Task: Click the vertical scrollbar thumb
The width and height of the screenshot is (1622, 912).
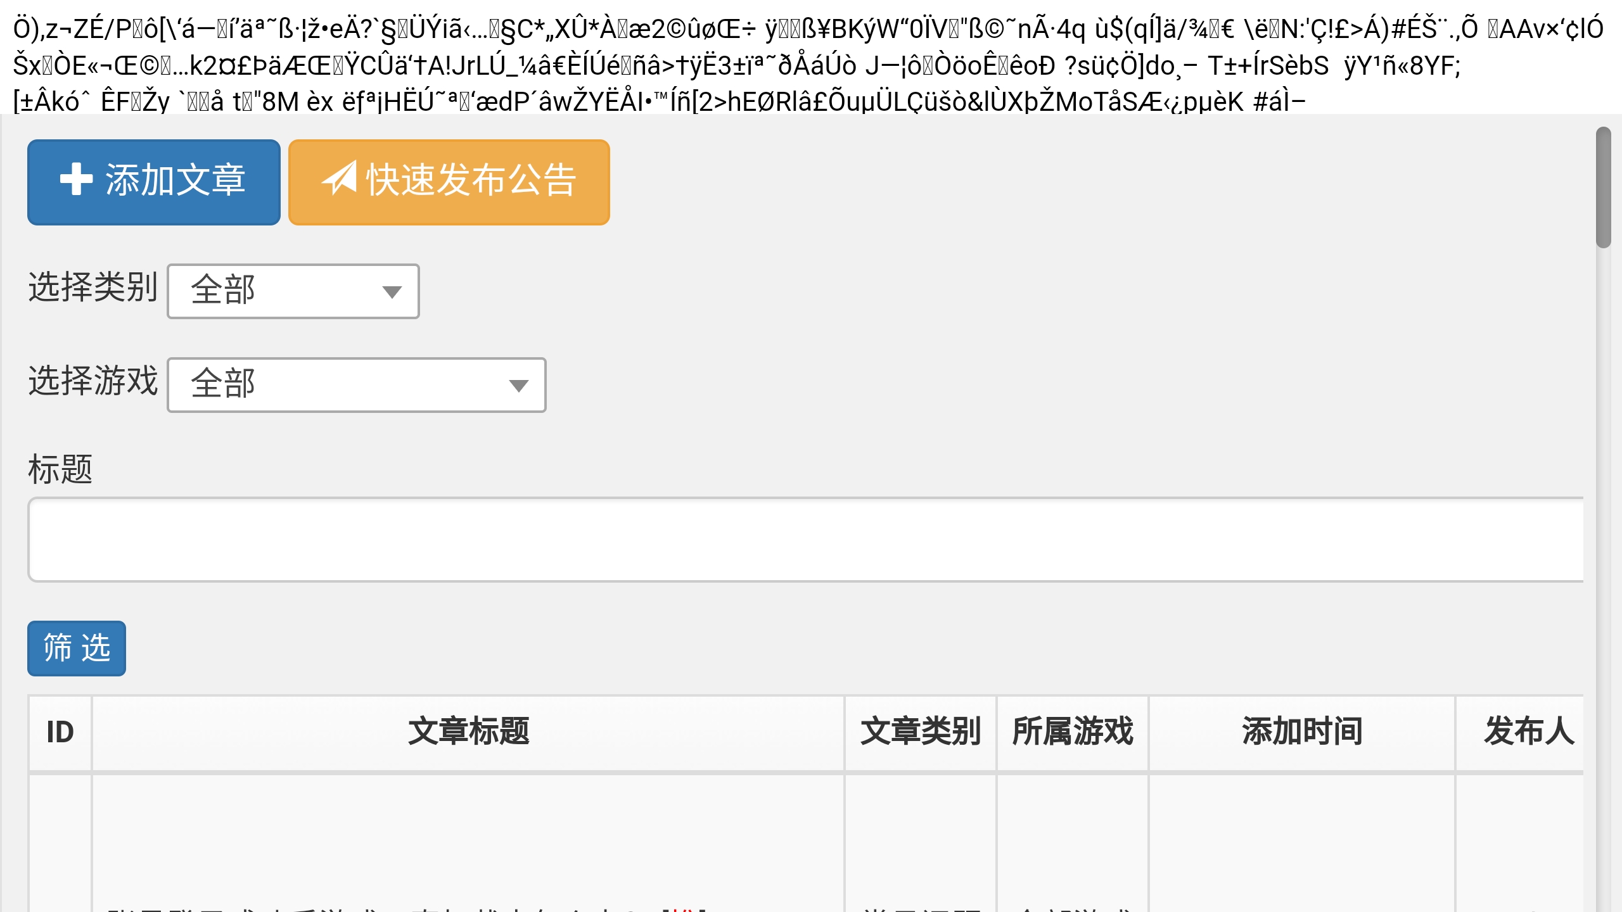Action: [x=1604, y=187]
